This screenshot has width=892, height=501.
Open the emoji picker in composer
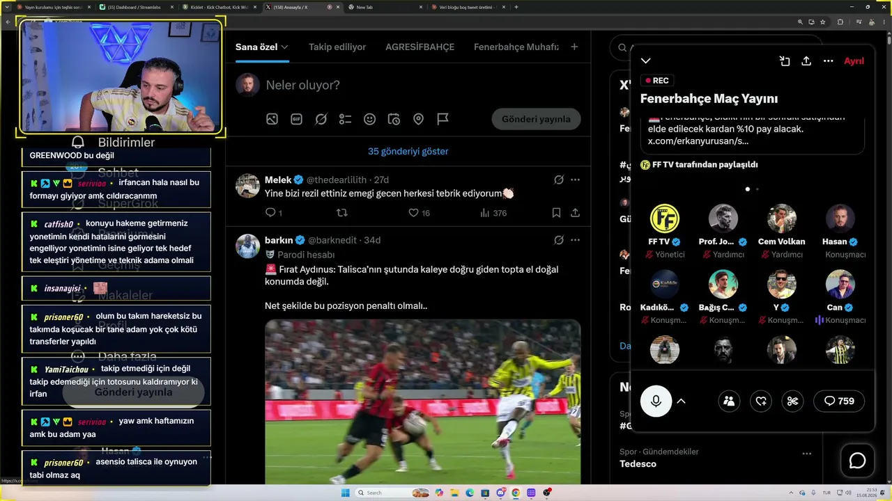pyautogui.click(x=369, y=119)
